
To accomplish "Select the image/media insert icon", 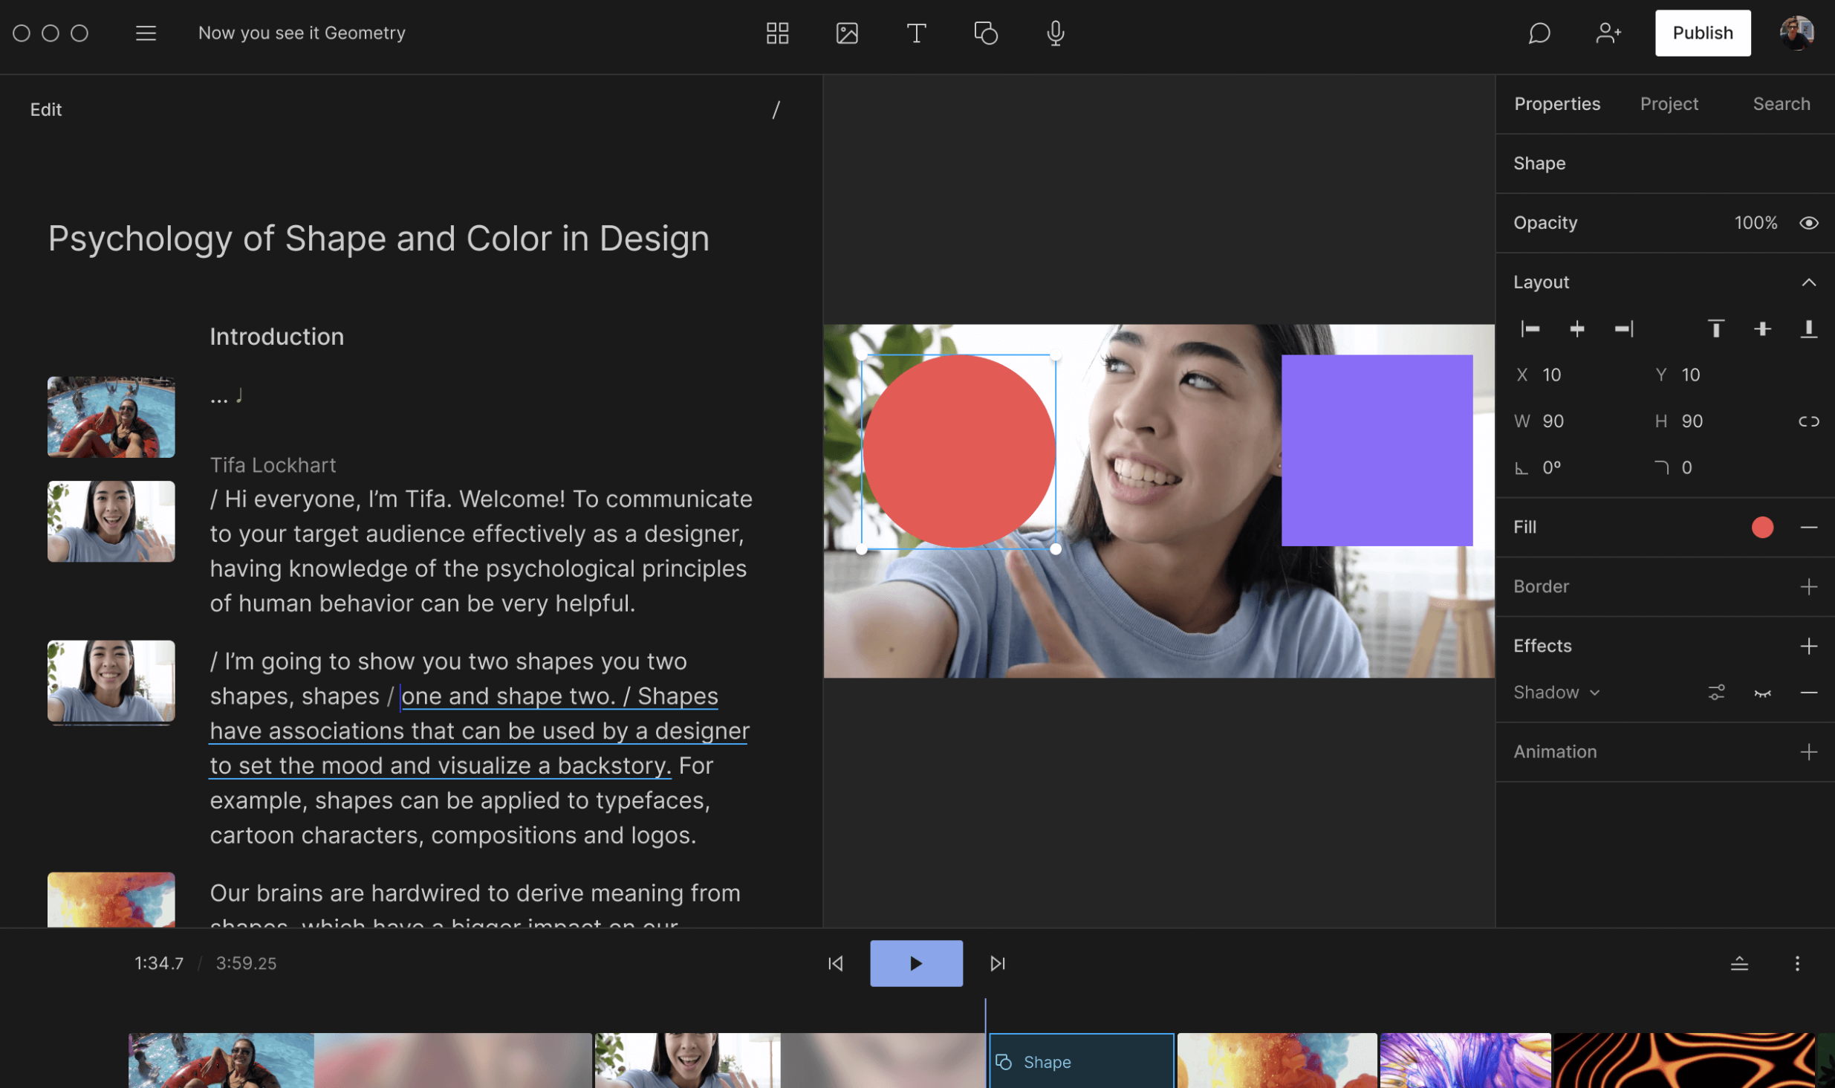I will click(846, 33).
